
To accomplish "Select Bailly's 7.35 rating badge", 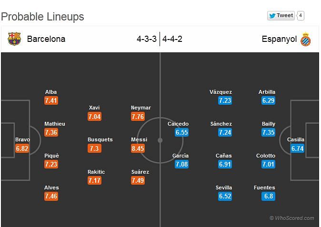I will [268, 132].
